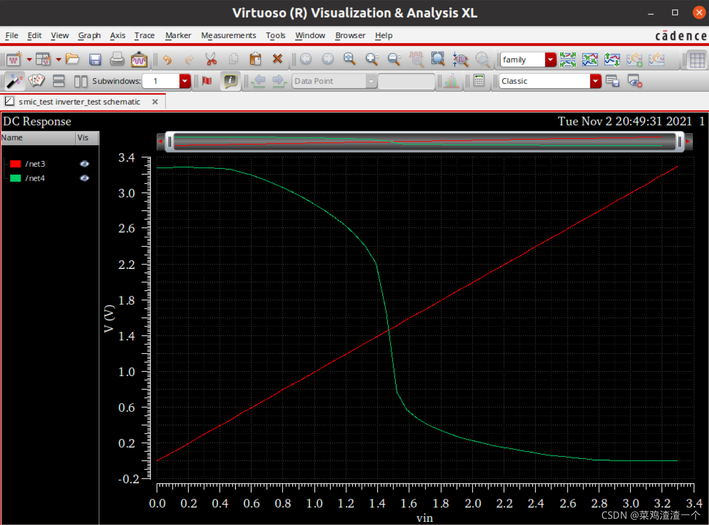Screen dimensions: 709x525
Task: Open the File menu
Action: point(11,36)
